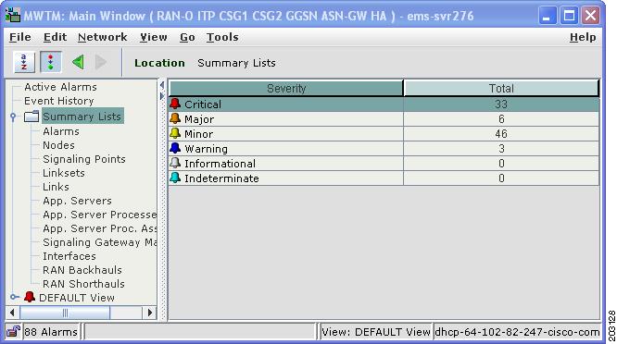Go back with the green arrow
The image size is (617, 344).
79,62
